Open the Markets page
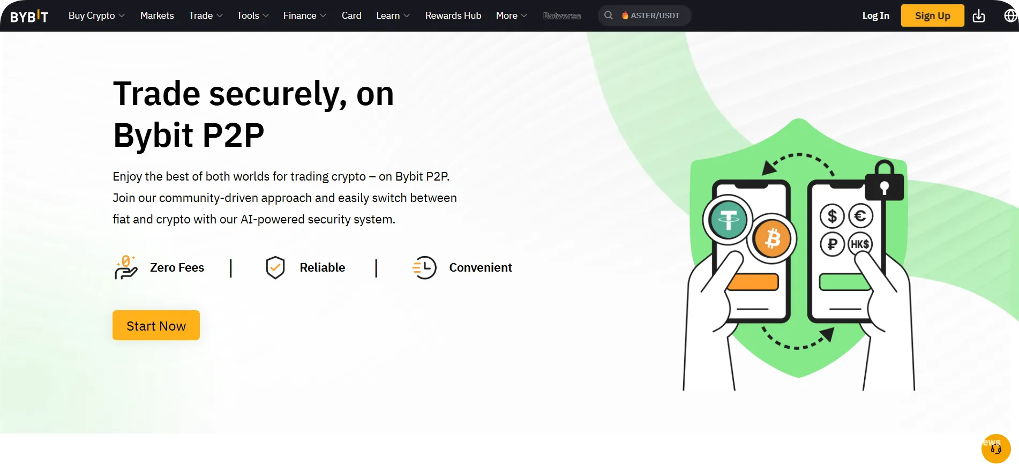This screenshot has width=1019, height=464. (x=157, y=16)
